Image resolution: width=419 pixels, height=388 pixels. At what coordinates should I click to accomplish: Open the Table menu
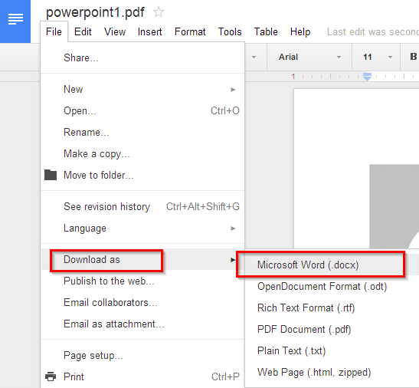[x=266, y=32]
